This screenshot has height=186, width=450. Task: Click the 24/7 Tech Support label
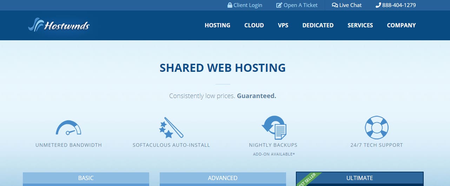[377, 145]
